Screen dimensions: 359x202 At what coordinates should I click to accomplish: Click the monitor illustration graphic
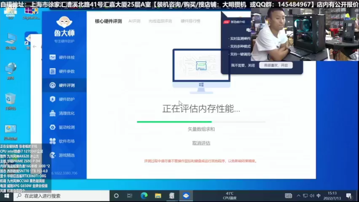click(x=201, y=71)
